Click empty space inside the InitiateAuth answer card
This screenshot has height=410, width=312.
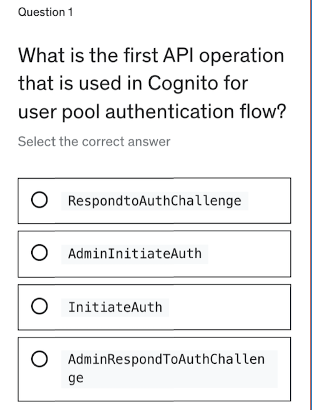tap(230, 307)
